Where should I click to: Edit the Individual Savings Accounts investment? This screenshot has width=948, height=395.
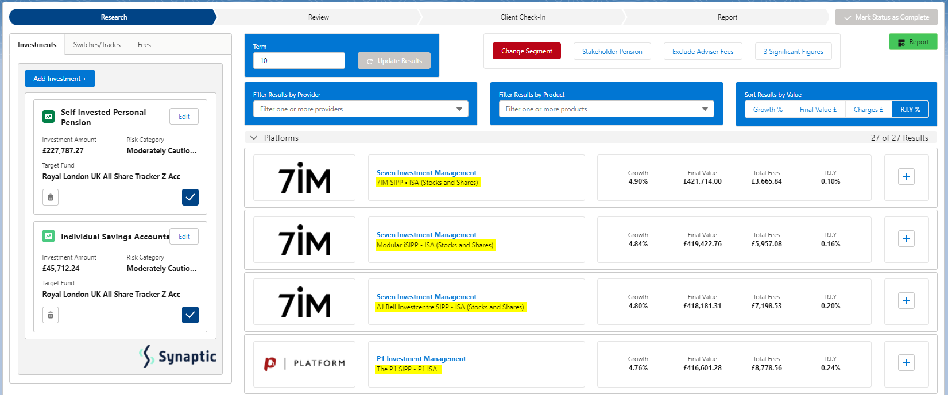[x=184, y=237]
